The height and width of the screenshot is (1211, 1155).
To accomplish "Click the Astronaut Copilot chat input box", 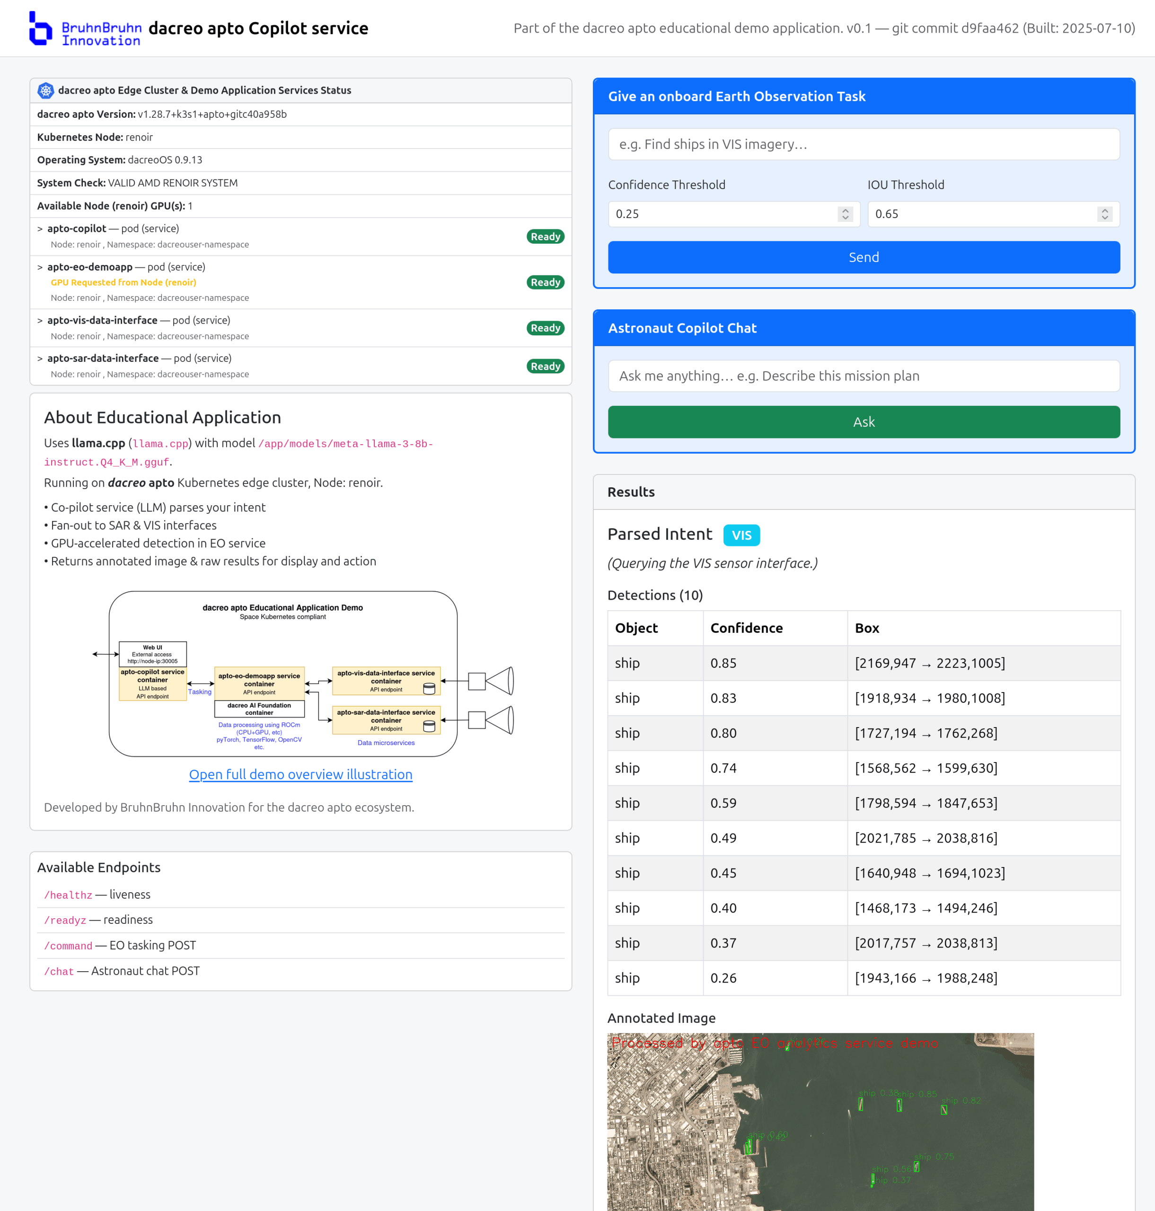I will tap(863, 376).
